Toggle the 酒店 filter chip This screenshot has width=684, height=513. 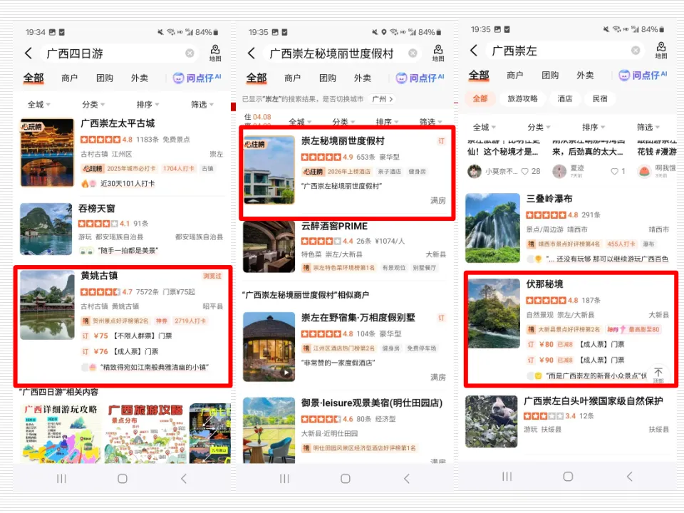pos(564,99)
